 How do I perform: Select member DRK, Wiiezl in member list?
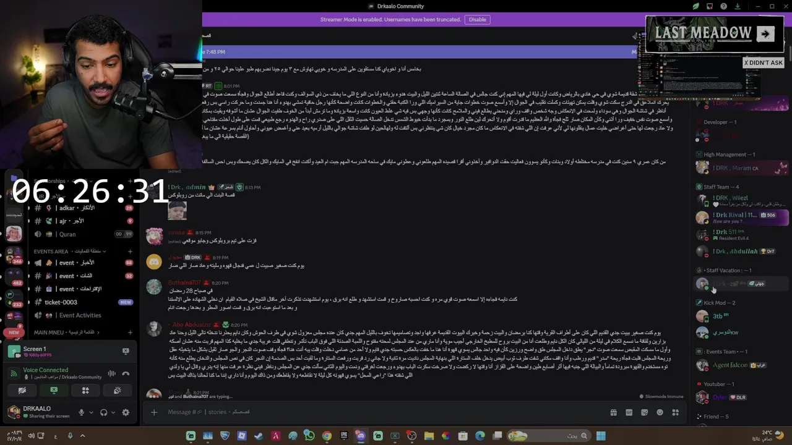[741, 200]
